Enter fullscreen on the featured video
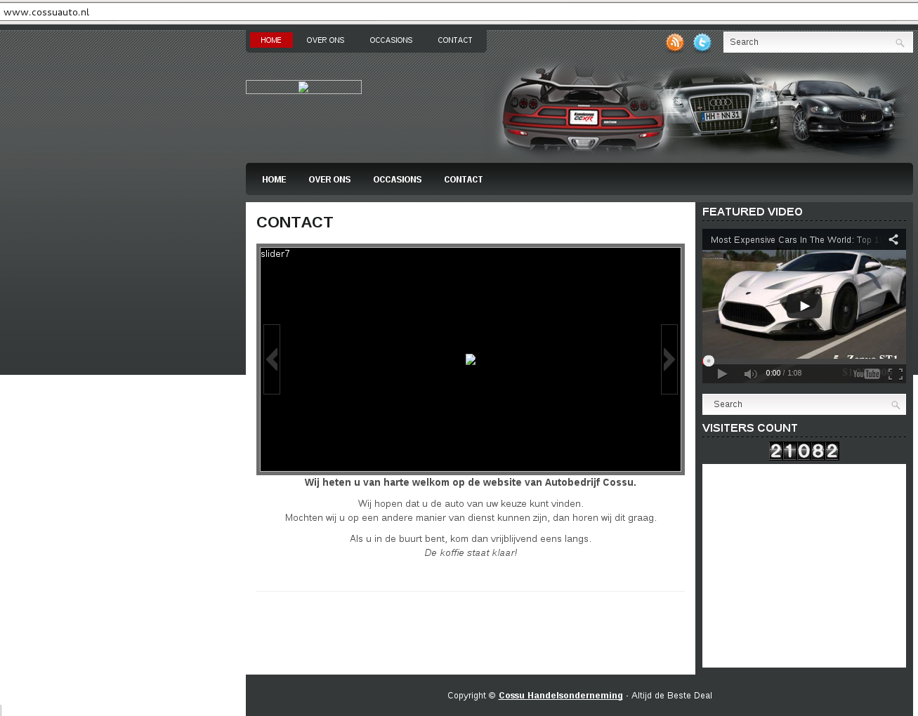This screenshot has height=716, width=918. click(895, 374)
